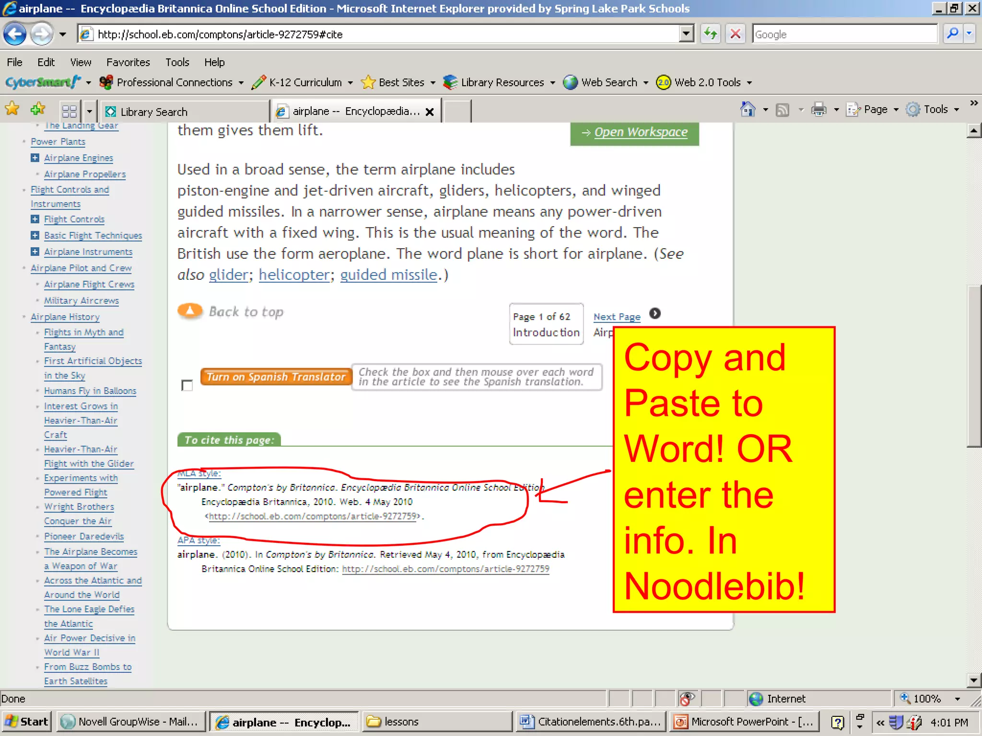Open the Best Sites dropdown menu

point(433,83)
